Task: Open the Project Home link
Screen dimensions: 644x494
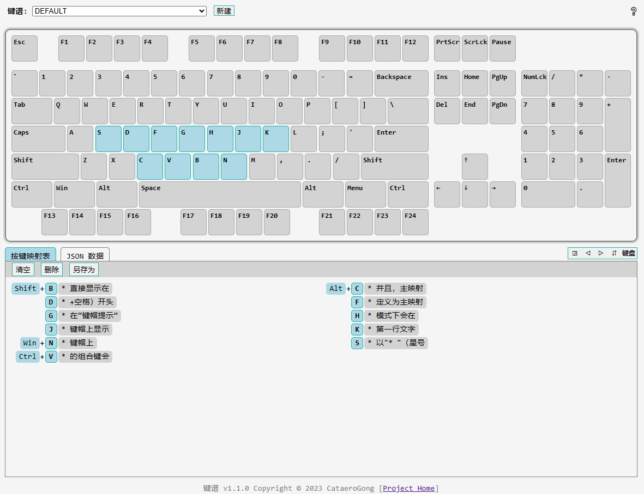Action: coord(408,488)
